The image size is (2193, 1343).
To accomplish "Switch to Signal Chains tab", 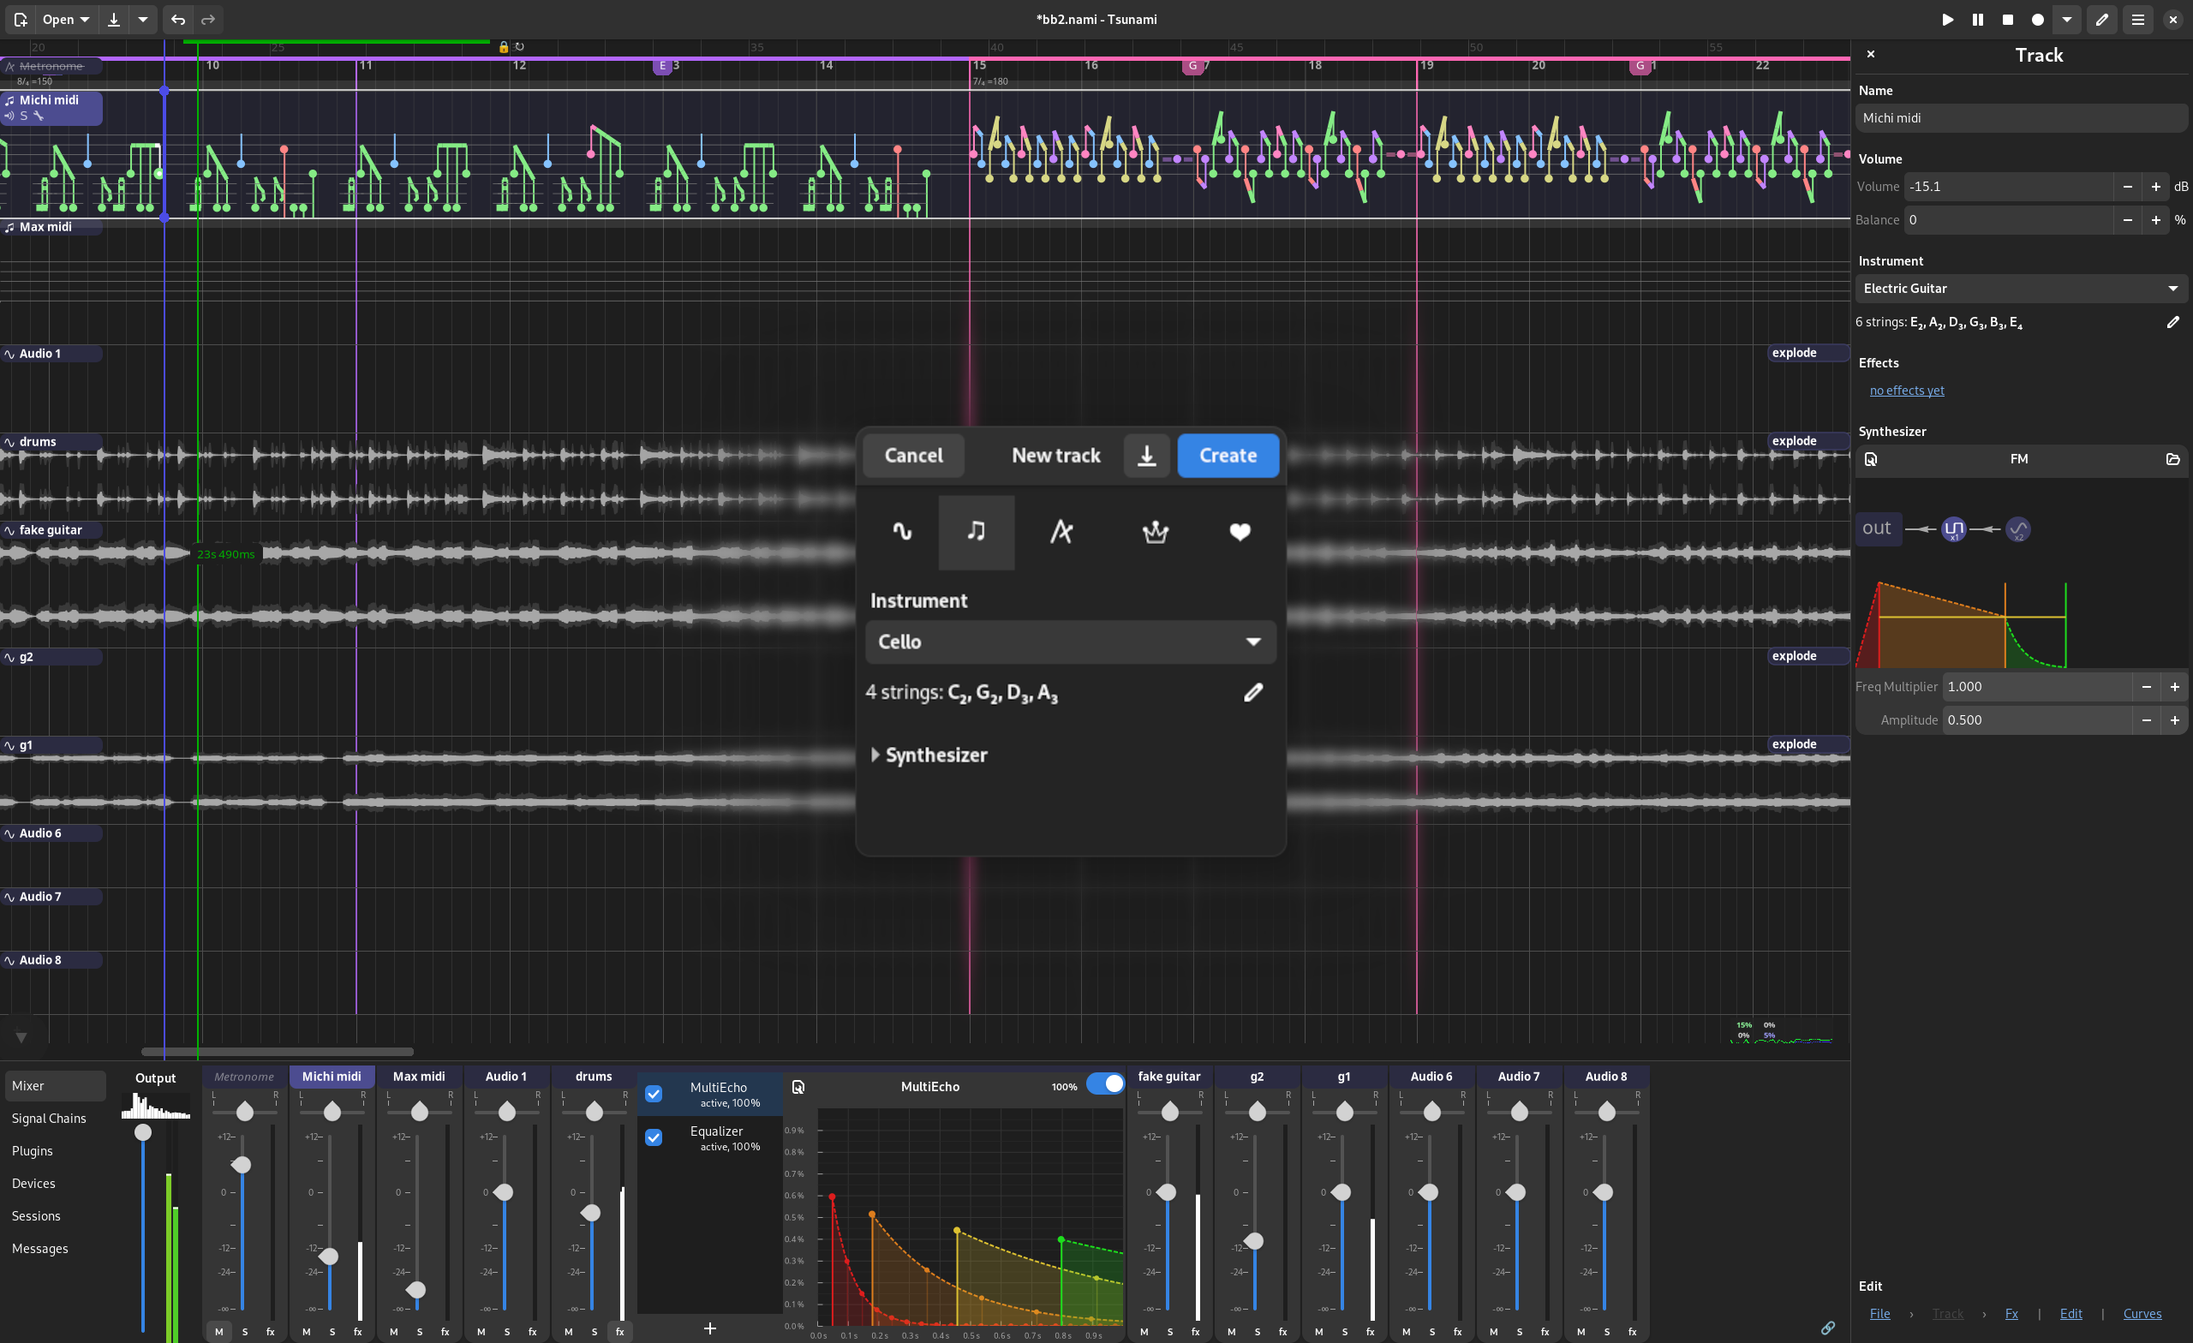I will 49,1118.
